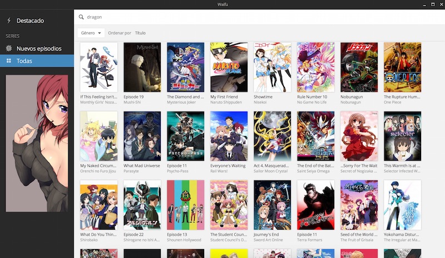Open the One Piece cover thumbnail

pyautogui.click(x=402, y=67)
